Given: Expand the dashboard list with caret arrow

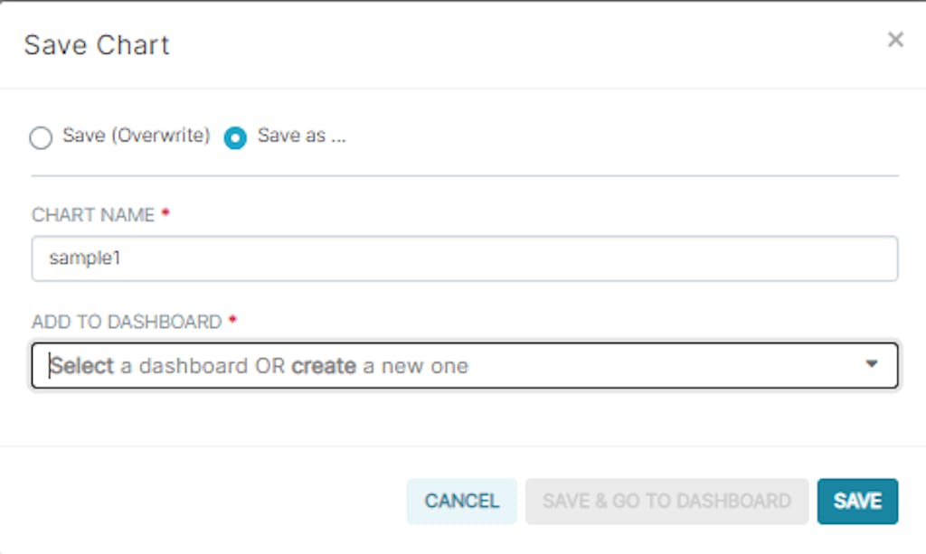Looking at the screenshot, I should point(872,364).
